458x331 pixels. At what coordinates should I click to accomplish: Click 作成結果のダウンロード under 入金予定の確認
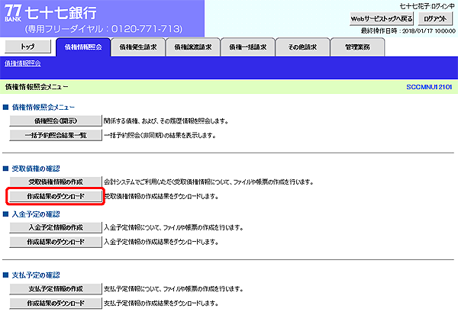(x=56, y=242)
